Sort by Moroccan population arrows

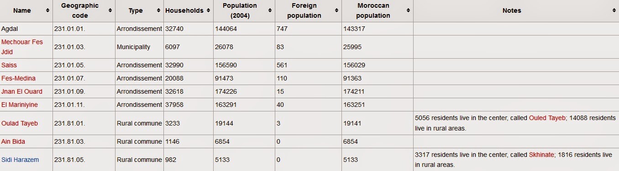408,10
